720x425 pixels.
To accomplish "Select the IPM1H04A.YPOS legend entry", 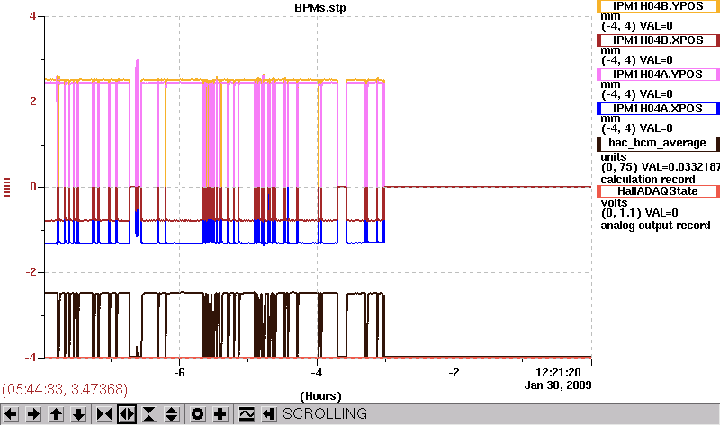I will tap(658, 75).
